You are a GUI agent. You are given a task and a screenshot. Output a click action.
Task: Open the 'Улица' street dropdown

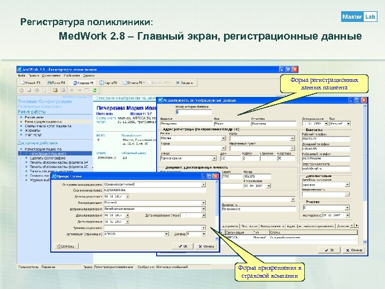(214, 158)
